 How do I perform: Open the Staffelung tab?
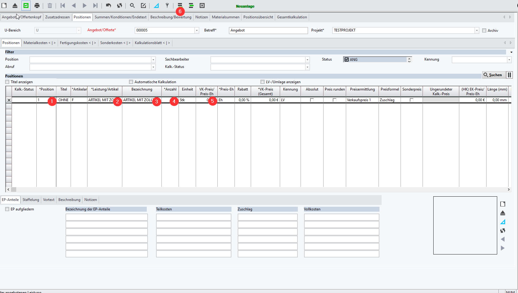click(31, 200)
